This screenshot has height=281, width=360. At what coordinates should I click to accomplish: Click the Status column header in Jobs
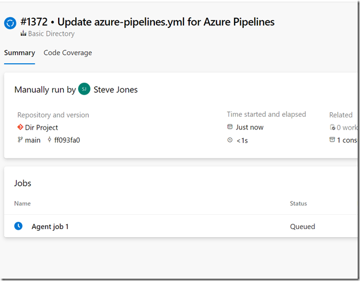[x=298, y=203]
